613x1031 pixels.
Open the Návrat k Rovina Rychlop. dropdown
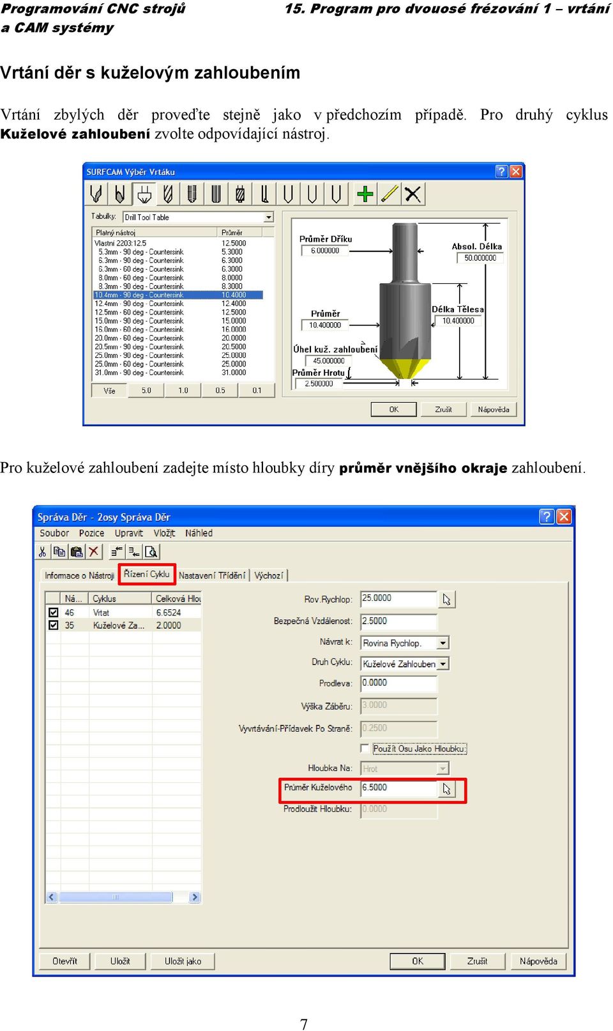(x=443, y=643)
